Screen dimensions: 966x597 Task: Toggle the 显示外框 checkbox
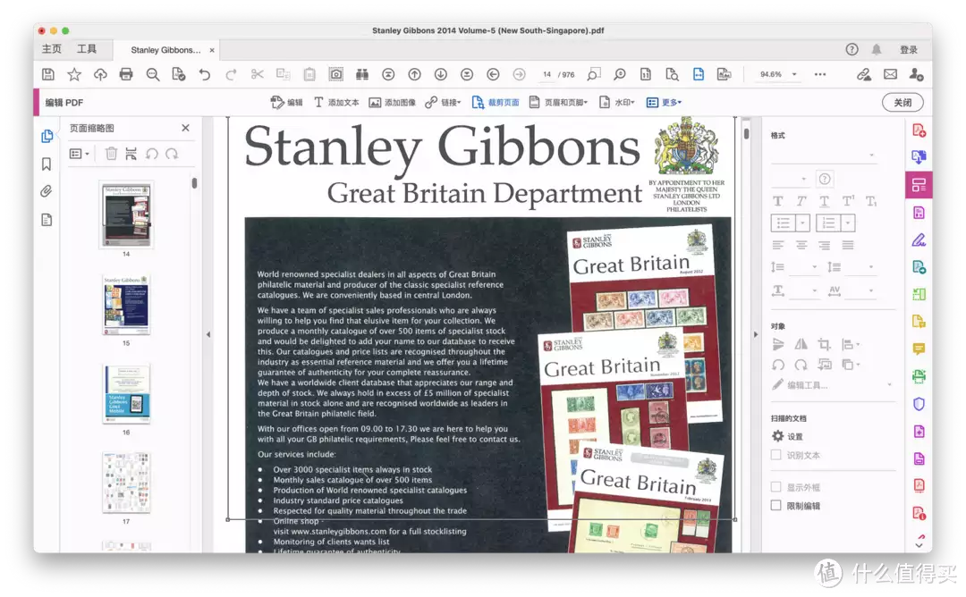click(776, 487)
